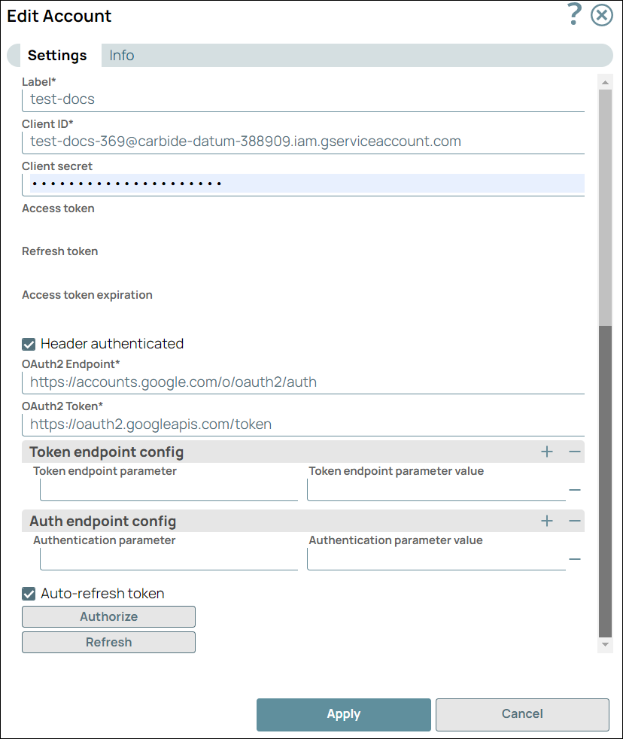Collapse the Token endpoint config section
This screenshot has height=739, width=623.
click(574, 452)
